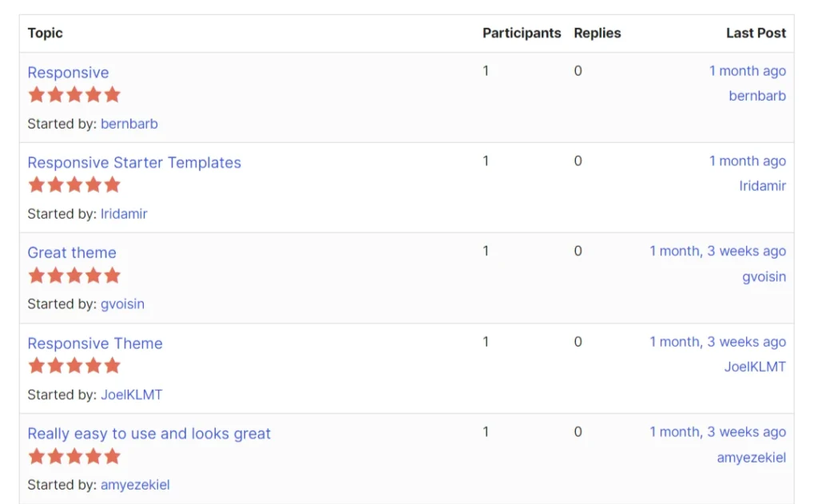Click the star rating under Great theme
Image resolution: width=818 pixels, height=504 pixels.
pos(73,276)
